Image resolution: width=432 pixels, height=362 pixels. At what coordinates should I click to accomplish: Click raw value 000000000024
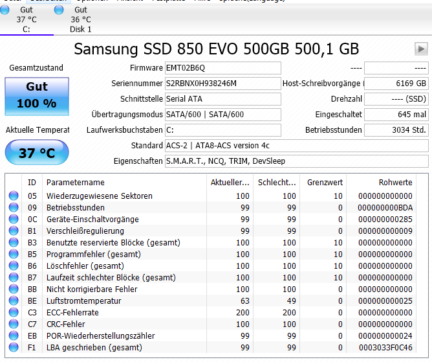(385, 336)
